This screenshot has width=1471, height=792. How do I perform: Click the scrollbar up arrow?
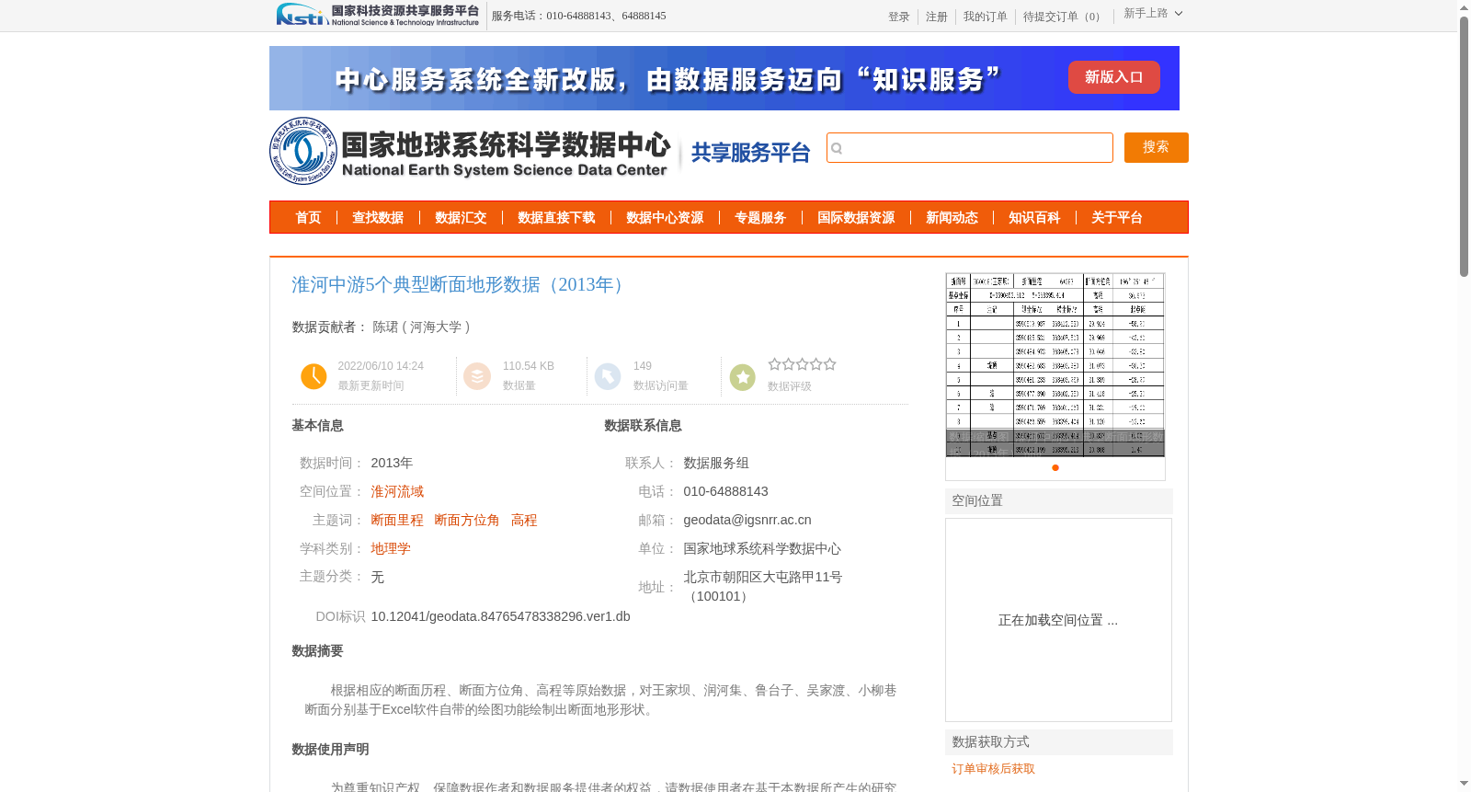[x=1464, y=7]
